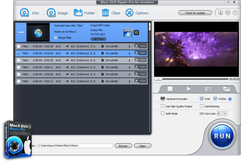Open the gear settings for output

(x=136, y=33)
